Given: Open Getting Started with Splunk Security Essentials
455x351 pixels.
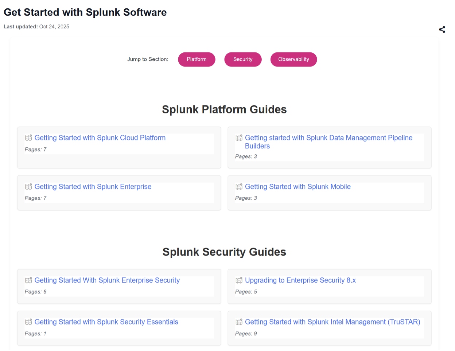Looking at the screenshot, I should pos(106,322).
